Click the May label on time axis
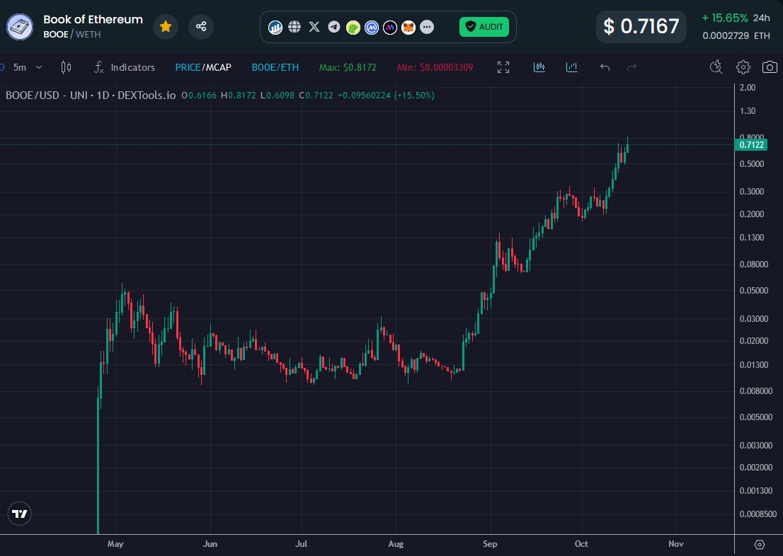The height and width of the screenshot is (556, 783). point(115,544)
